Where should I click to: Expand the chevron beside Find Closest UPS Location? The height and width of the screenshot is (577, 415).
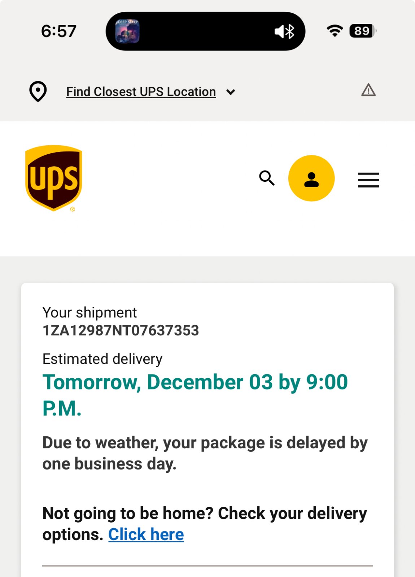click(x=231, y=92)
